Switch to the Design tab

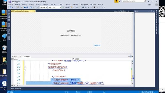point(14,56)
